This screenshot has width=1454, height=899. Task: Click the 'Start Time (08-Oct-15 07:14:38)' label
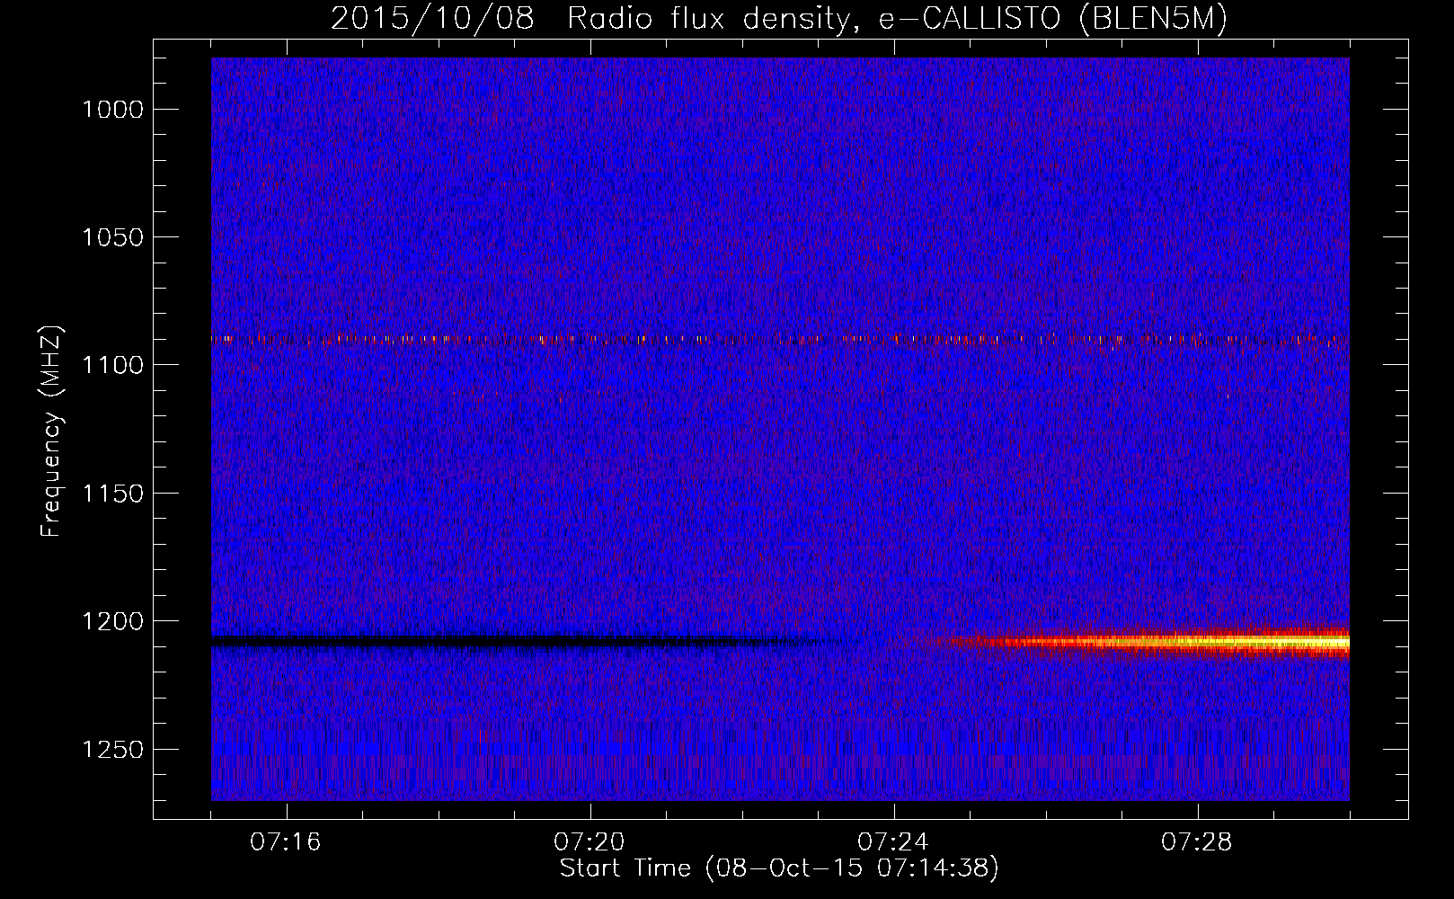point(779,868)
